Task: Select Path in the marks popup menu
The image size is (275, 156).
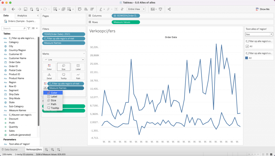Action: coord(54,104)
